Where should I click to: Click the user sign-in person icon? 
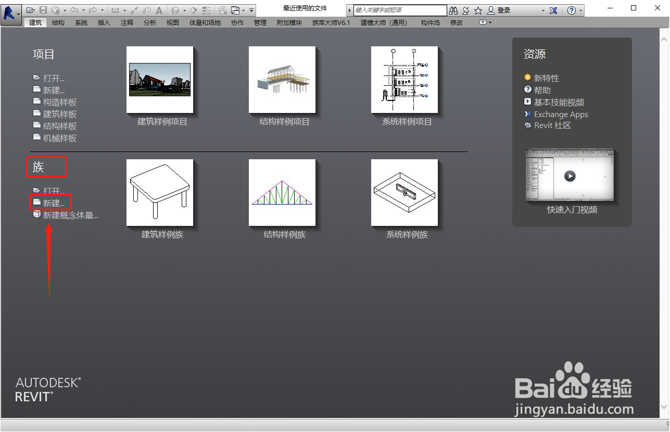[490, 10]
